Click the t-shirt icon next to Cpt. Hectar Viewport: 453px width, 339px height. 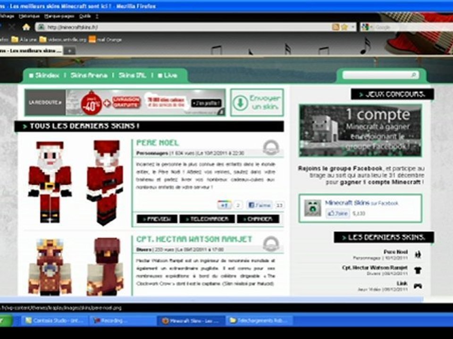[418, 270]
